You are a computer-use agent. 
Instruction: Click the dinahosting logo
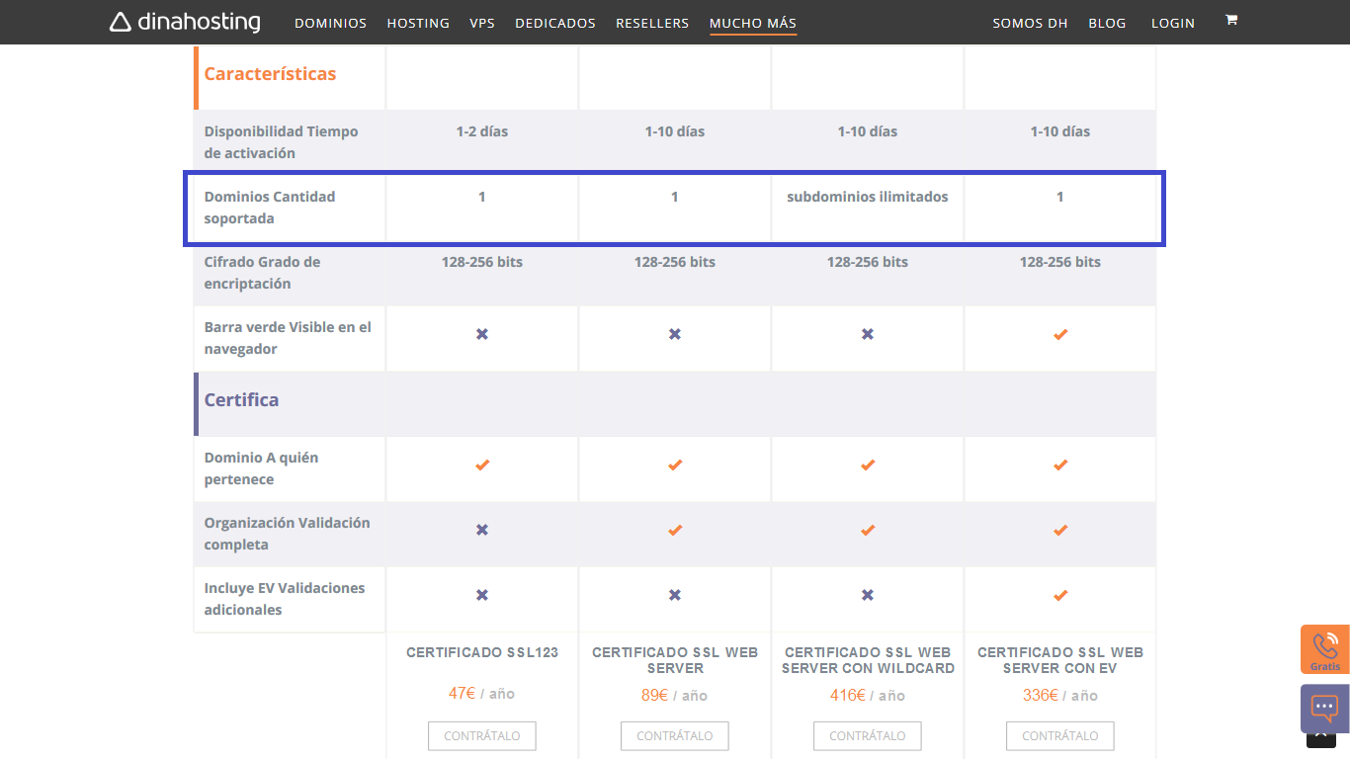tap(185, 22)
